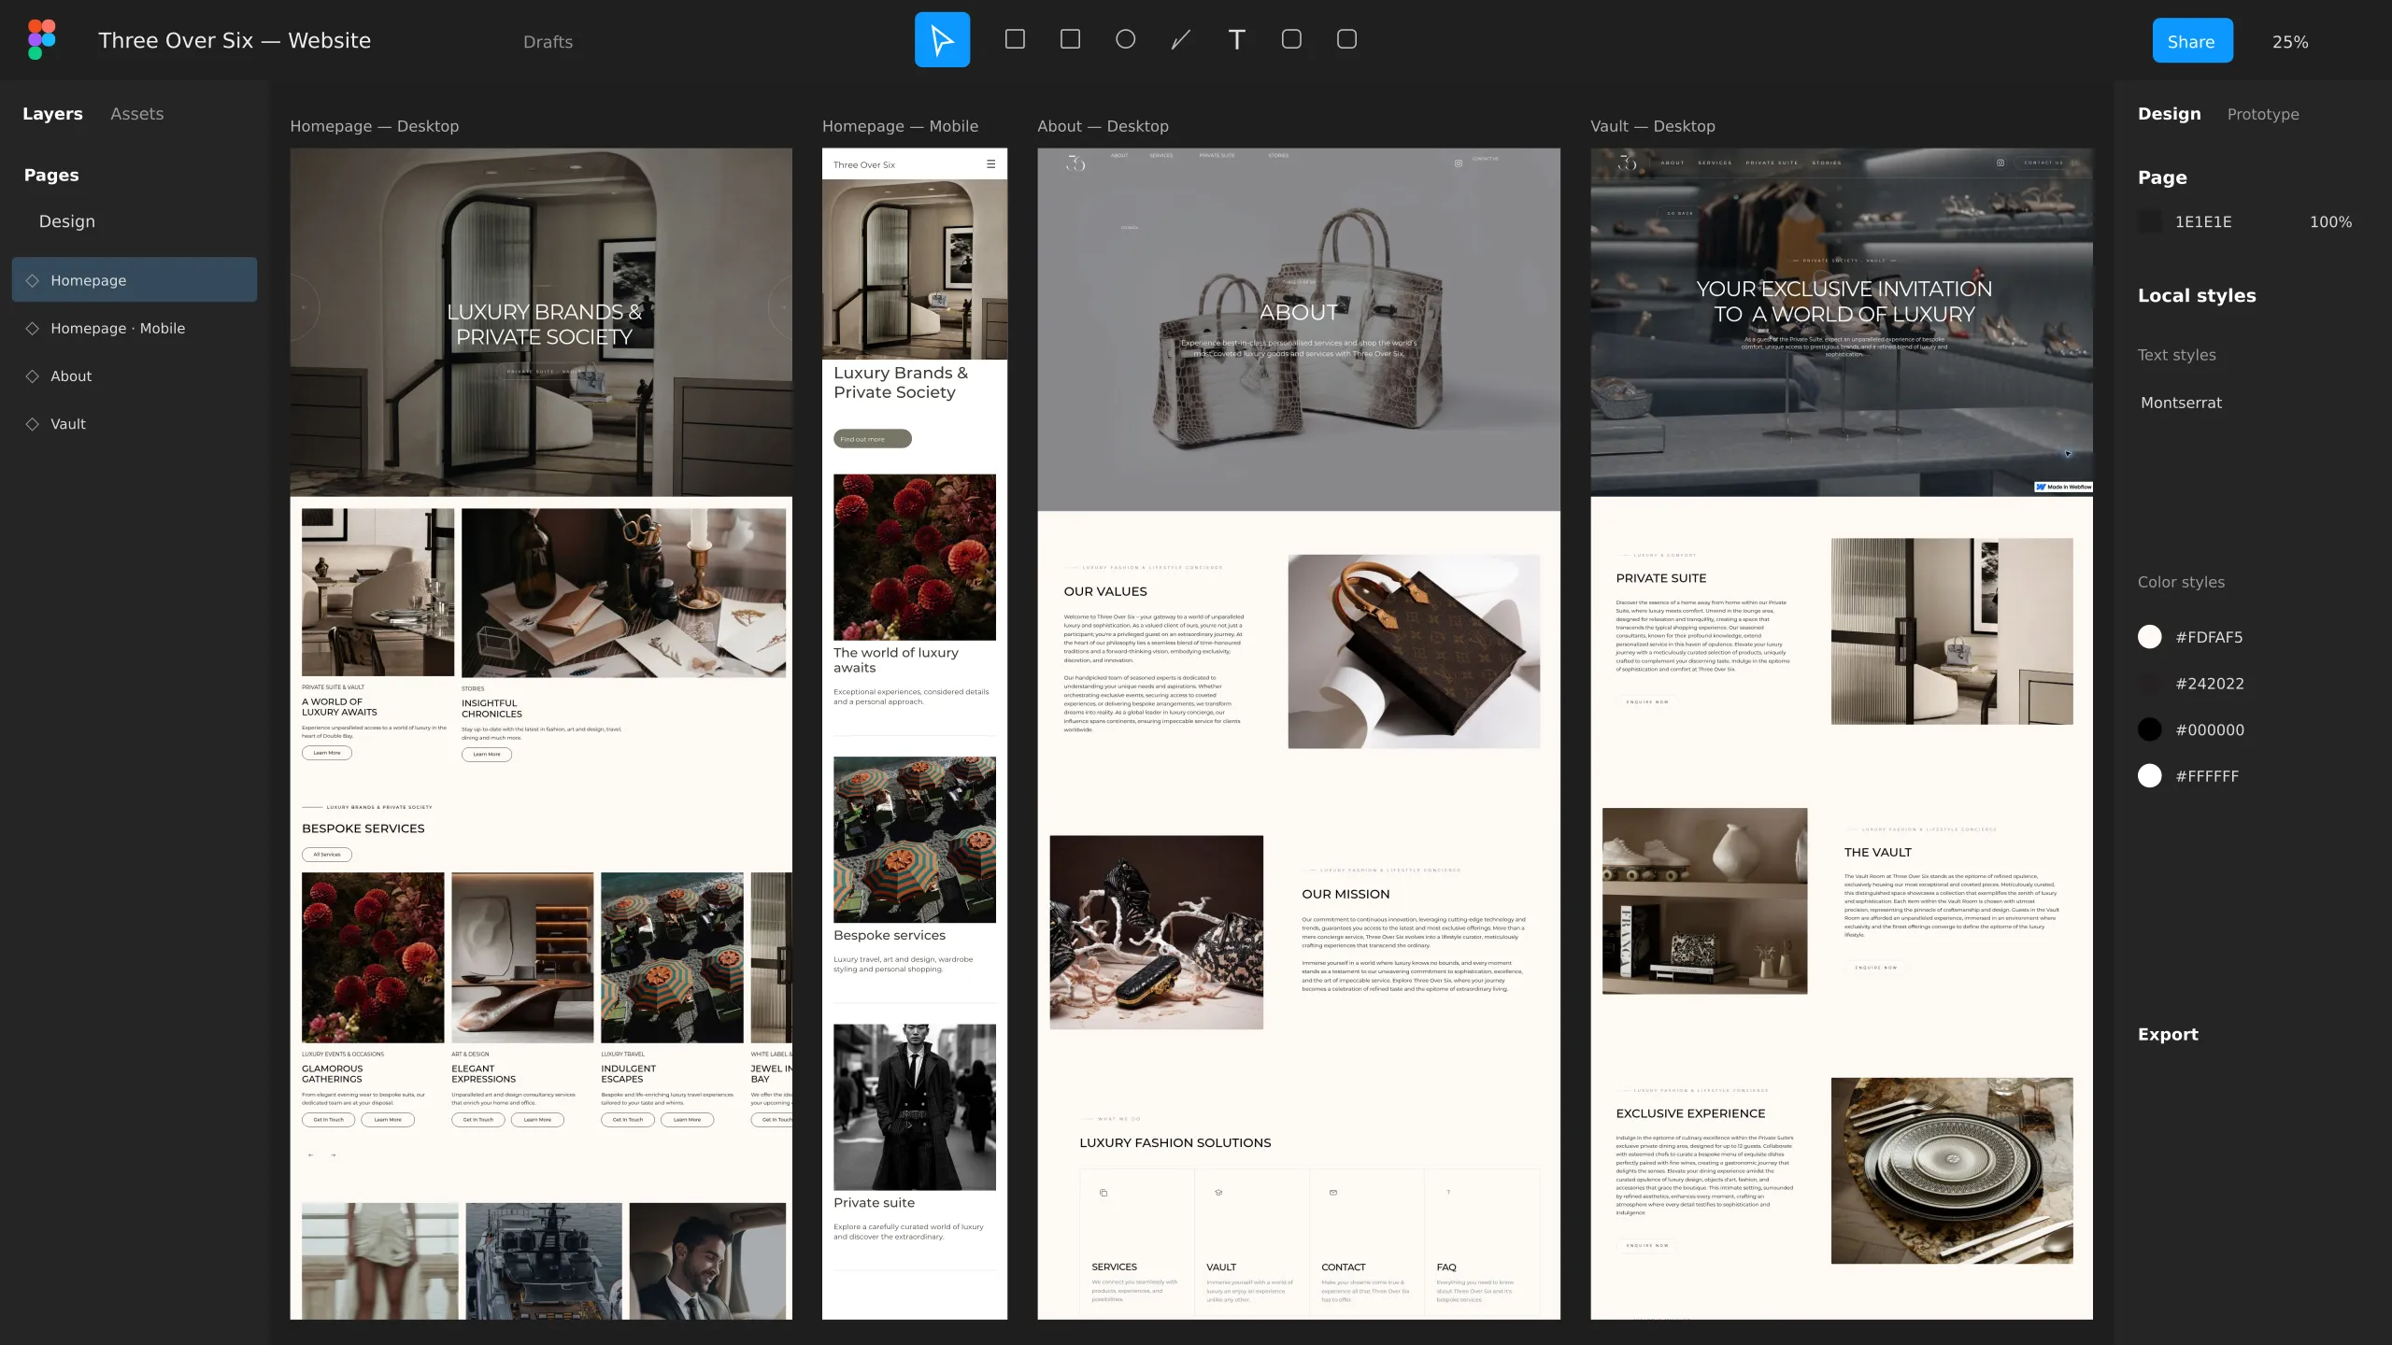Select the Move tool in toolbar
This screenshot has height=1345, width=2392.
point(942,40)
